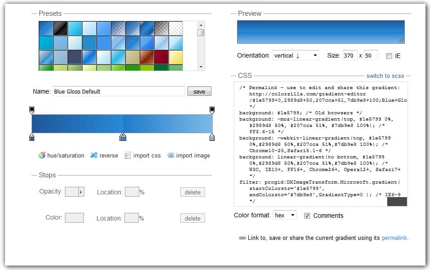Select the left opacity stop marker above gradient
430x270 pixels.
point(32,110)
